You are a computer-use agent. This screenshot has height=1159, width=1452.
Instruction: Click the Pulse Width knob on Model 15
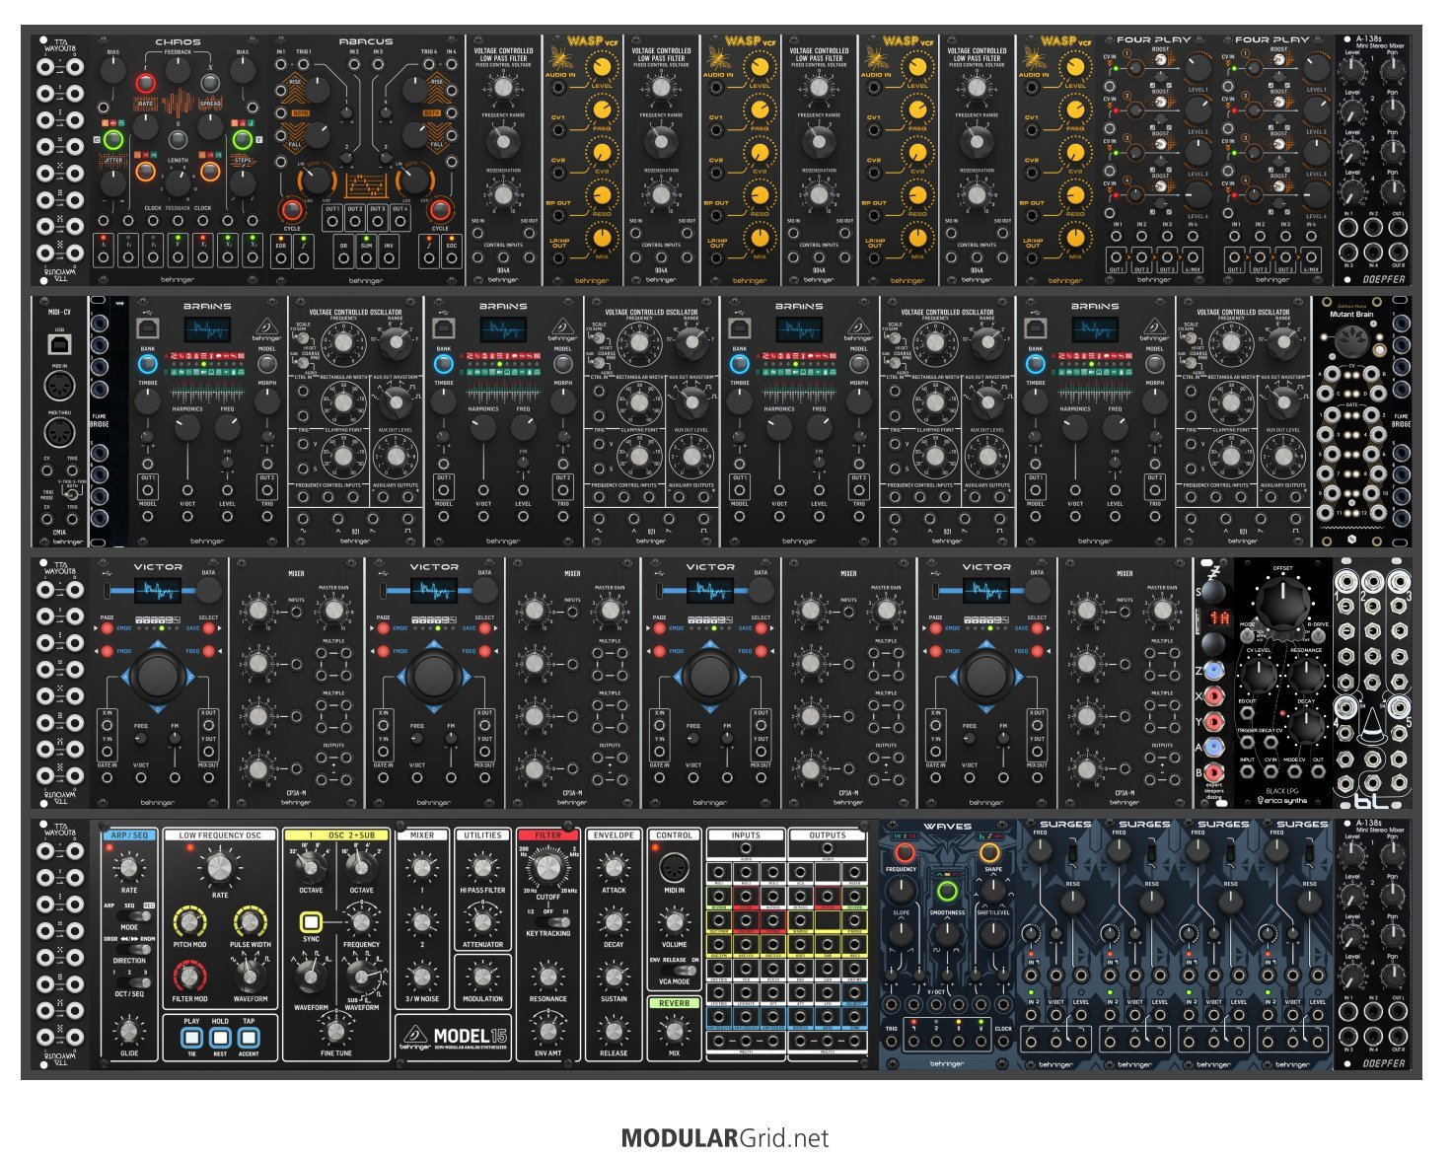(x=251, y=923)
